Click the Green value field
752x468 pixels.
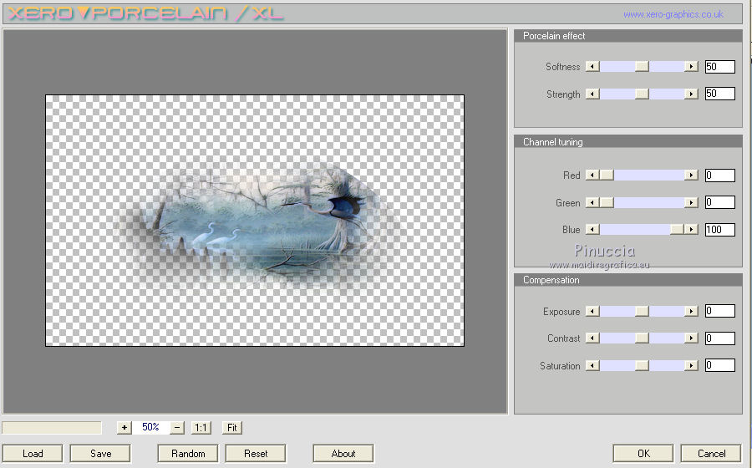click(720, 202)
